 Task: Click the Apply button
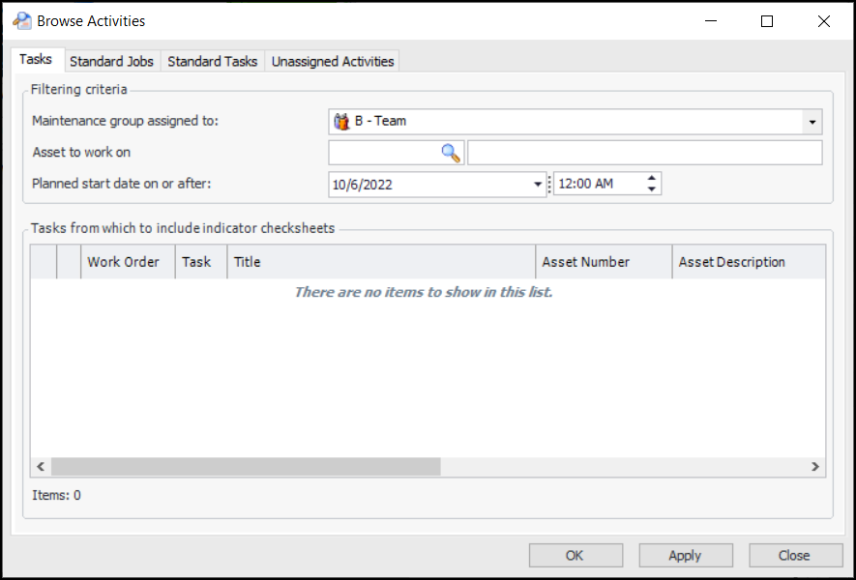click(686, 556)
